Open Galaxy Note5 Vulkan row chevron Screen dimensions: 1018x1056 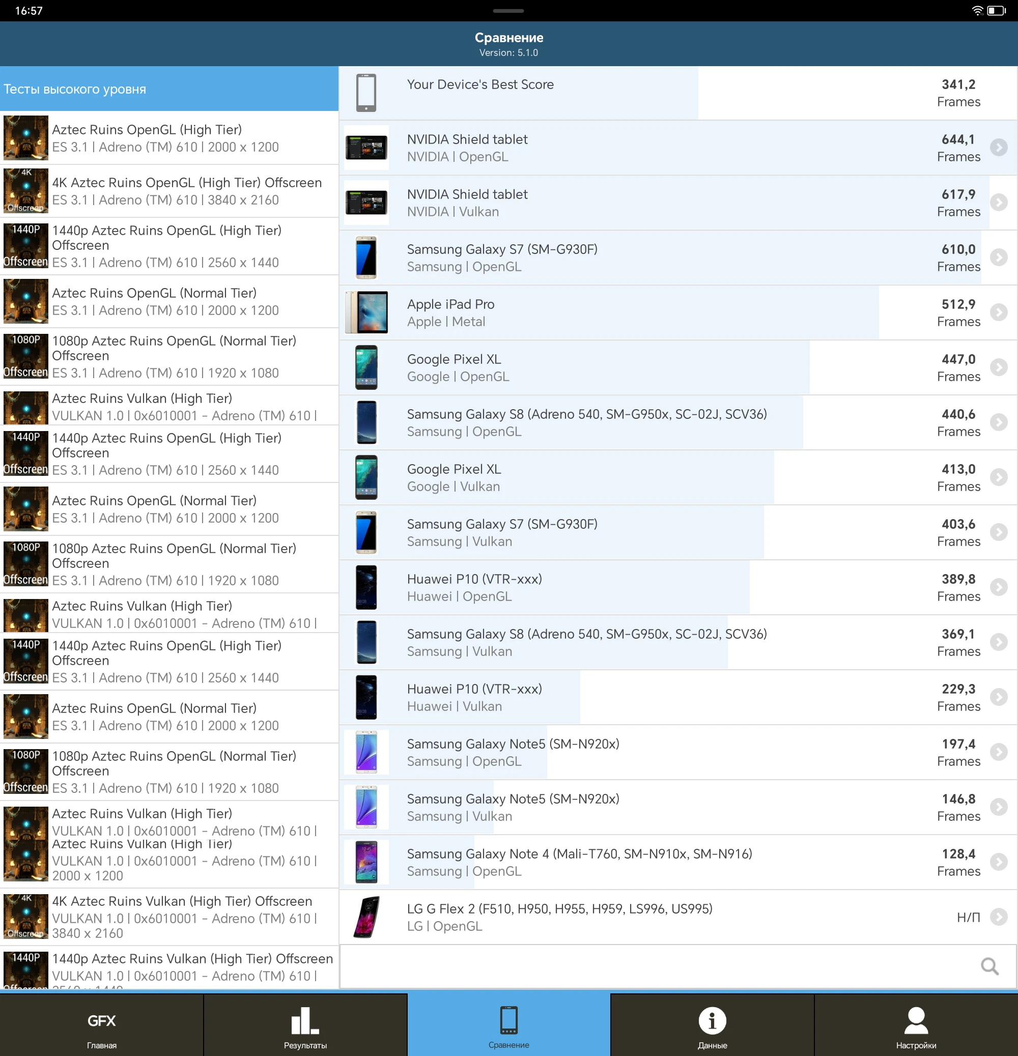point(999,807)
